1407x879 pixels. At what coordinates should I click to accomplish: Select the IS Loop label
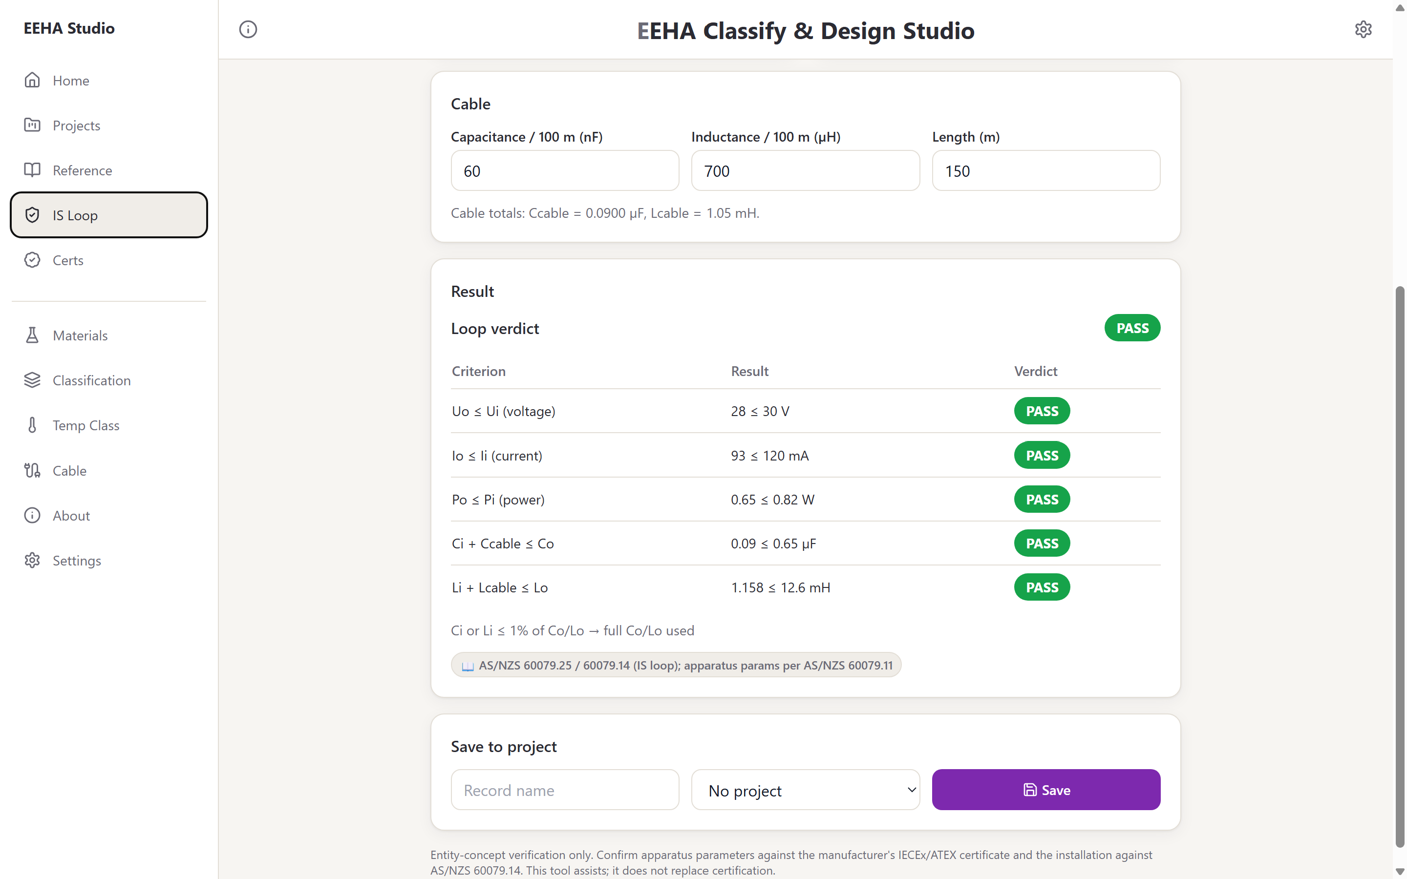pos(75,215)
